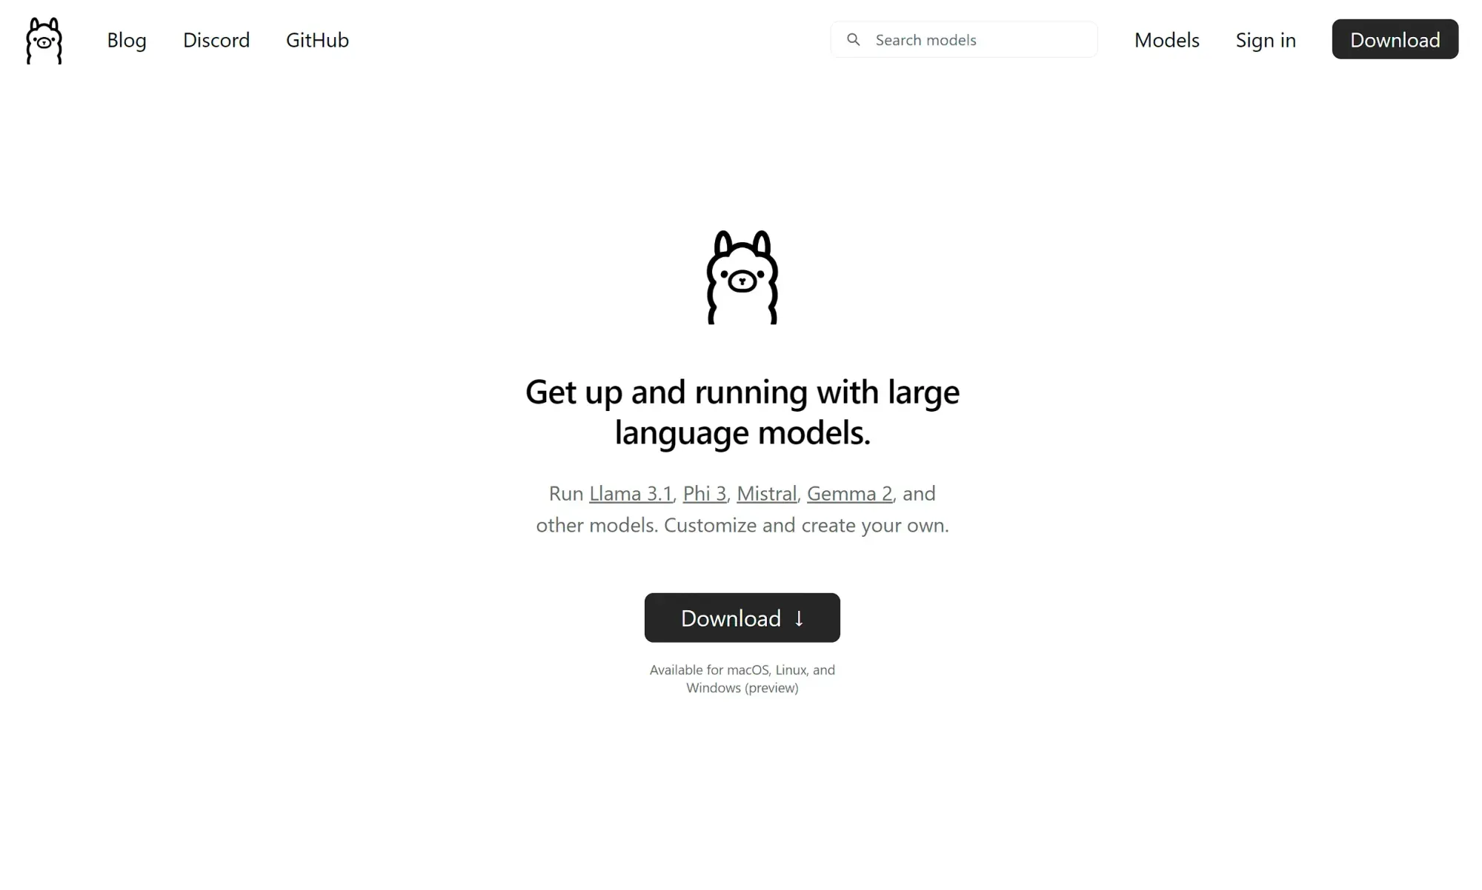1482x890 pixels.
Task: Click the Gemma 2 model link
Action: [x=850, y=492]
